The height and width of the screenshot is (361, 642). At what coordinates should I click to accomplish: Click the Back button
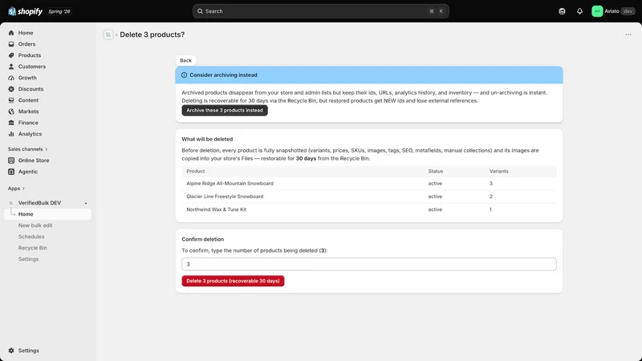(x=185, y=61)
